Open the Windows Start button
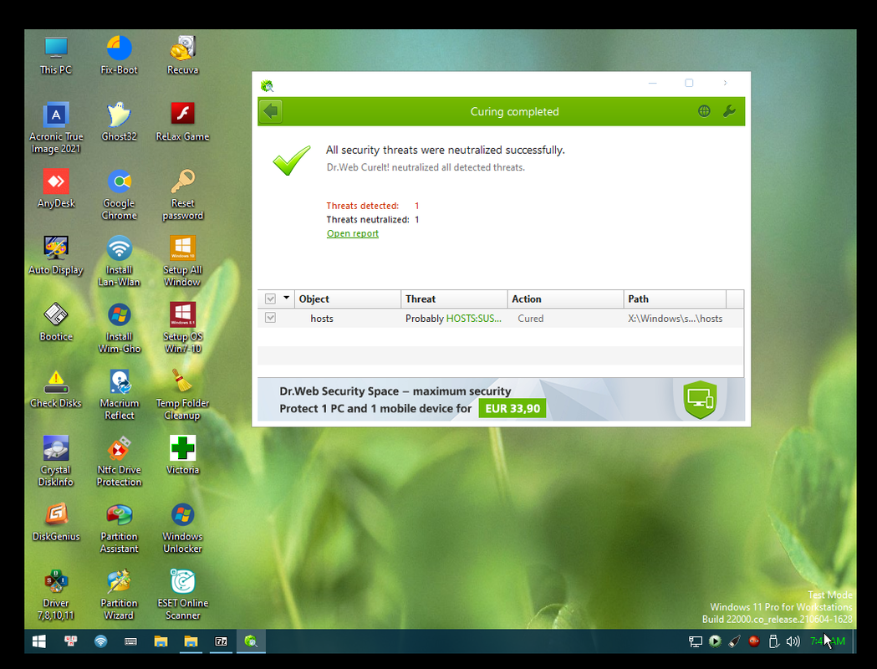This screenshot has height=669, width=877. (x=39, y=641)
